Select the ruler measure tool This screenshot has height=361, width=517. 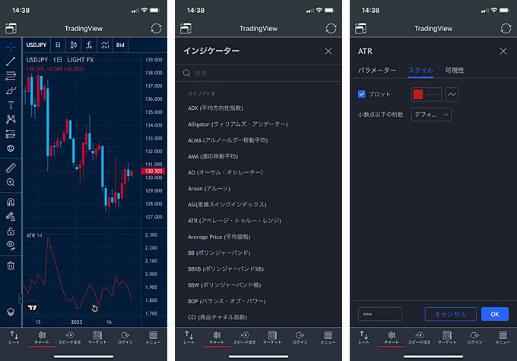tap(11, 168)
